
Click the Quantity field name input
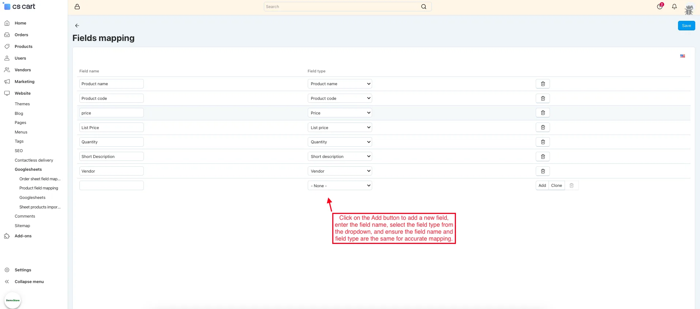click(112, 142)
